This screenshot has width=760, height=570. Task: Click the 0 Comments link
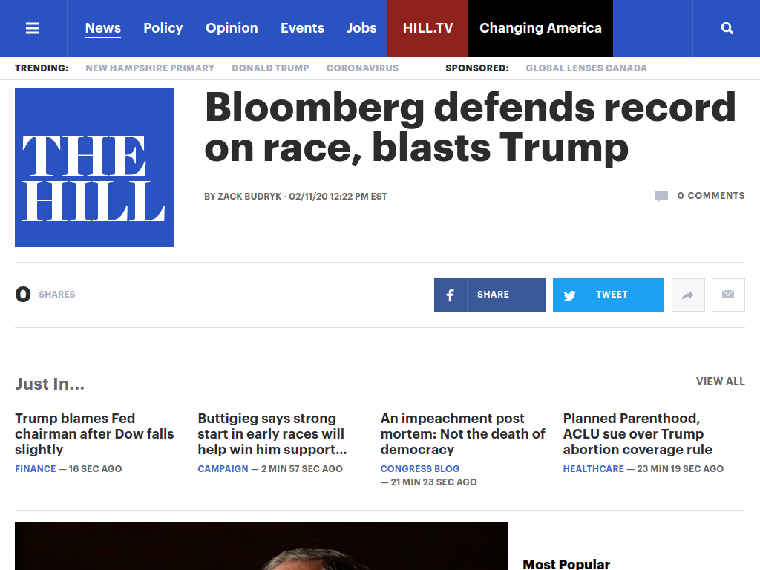(x=710, y=196)
